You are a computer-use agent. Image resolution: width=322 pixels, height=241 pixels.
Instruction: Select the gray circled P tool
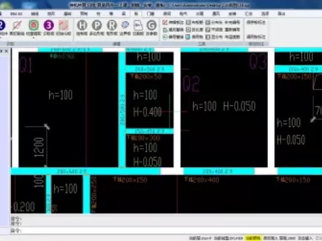(97, 26)
